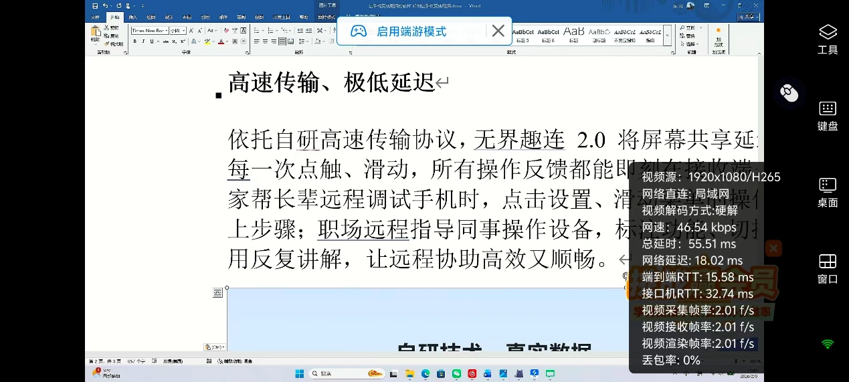
Task: Clear all formatting with the eraser icon
Action: [x=226, y=31]
